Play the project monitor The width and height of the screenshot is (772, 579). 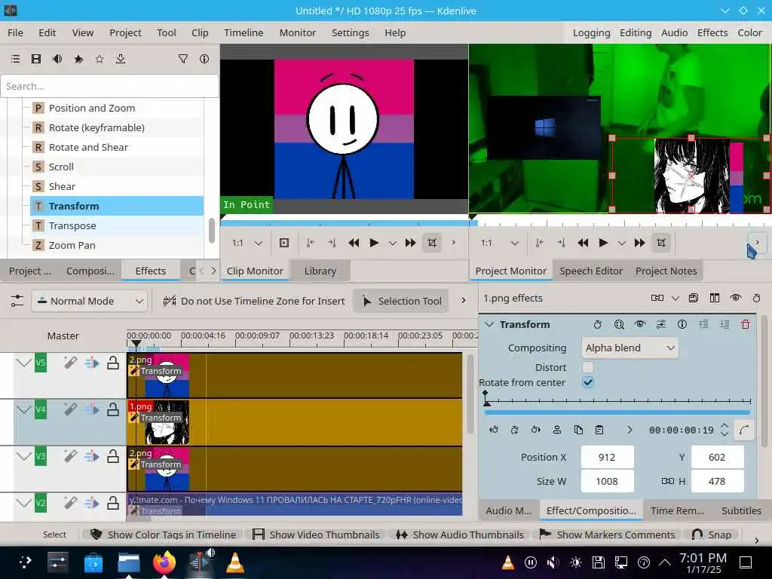click(603, 243)
